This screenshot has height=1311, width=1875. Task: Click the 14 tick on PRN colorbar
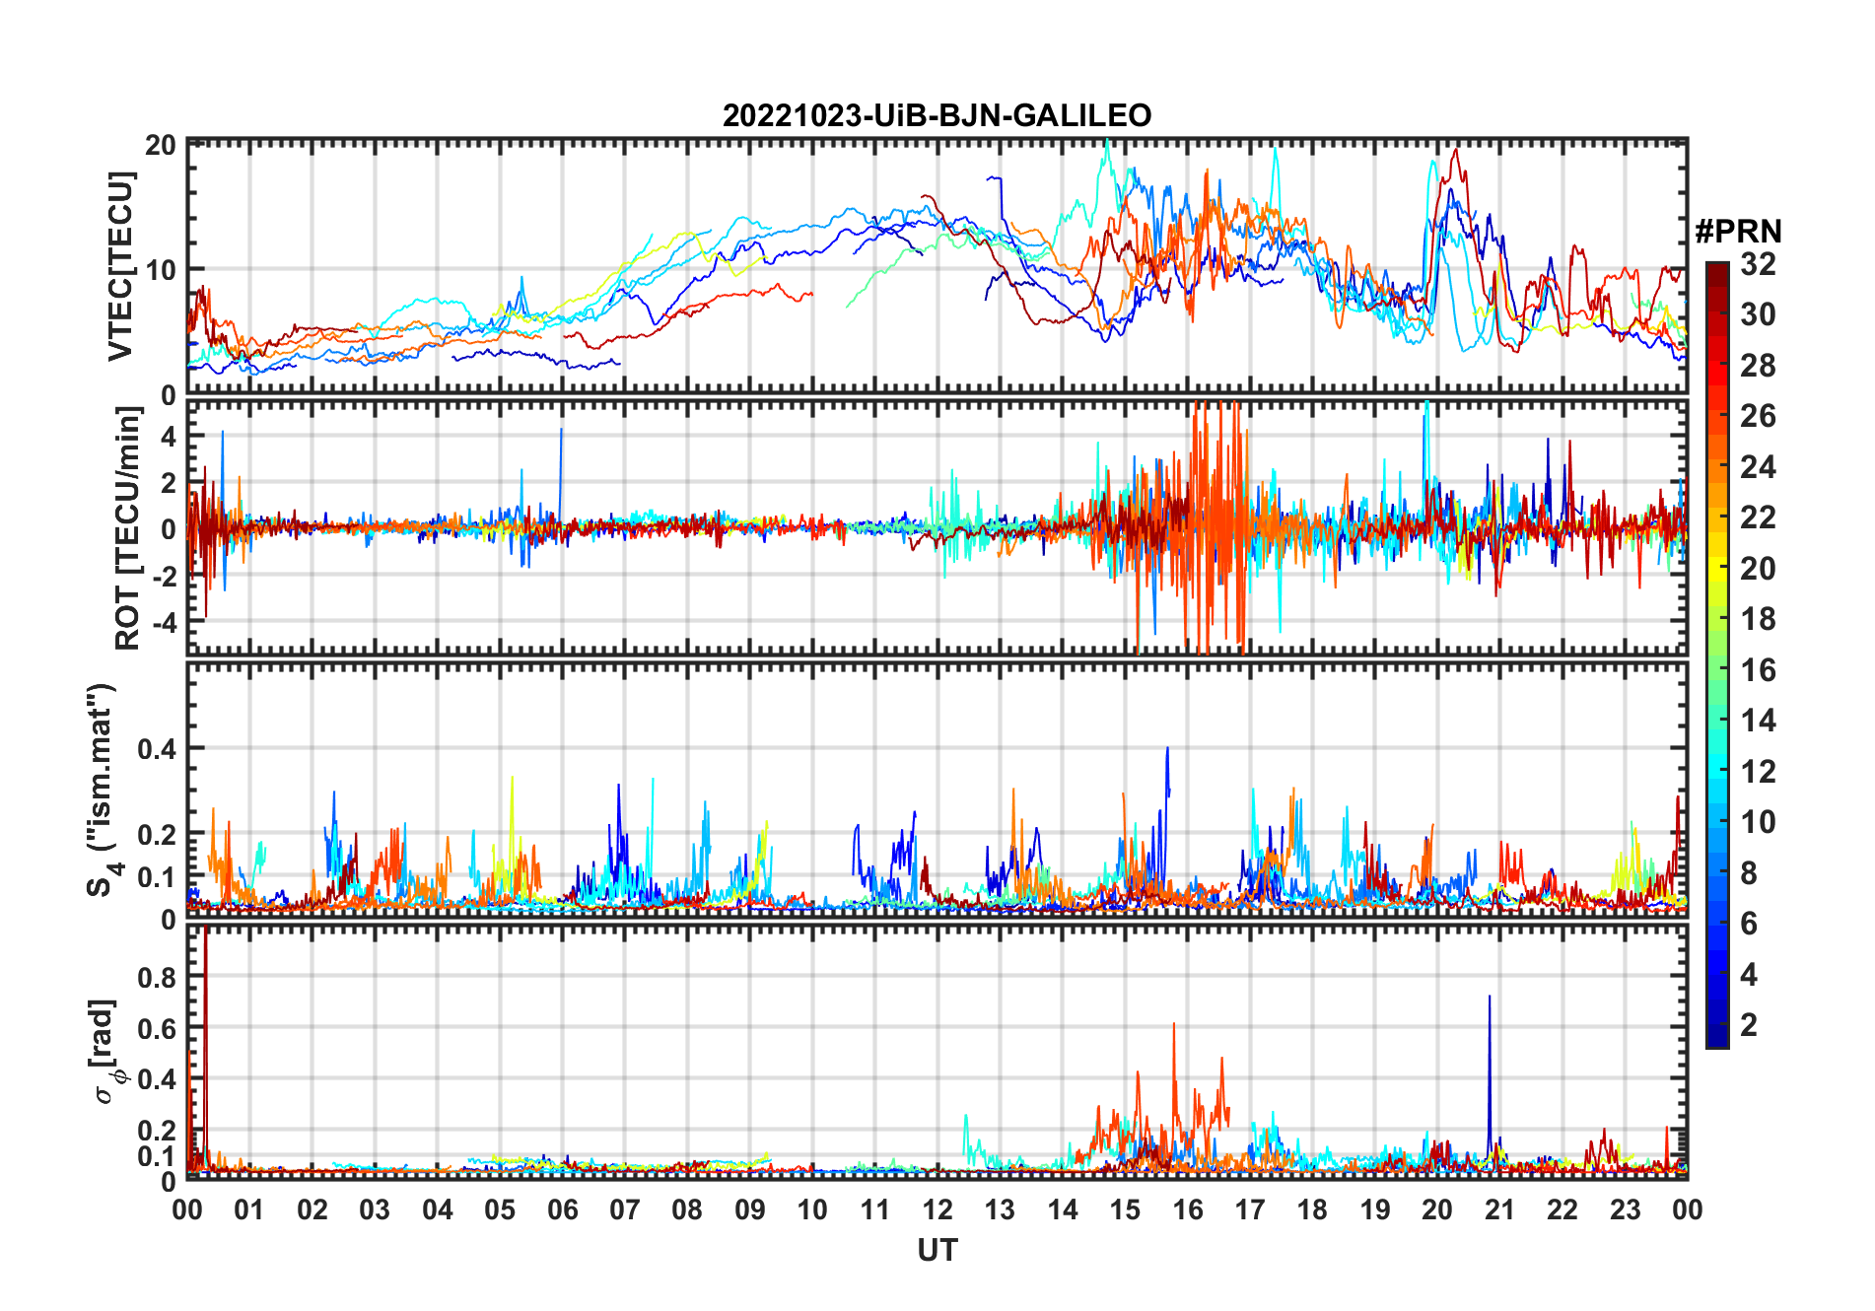click(1758, 721)
